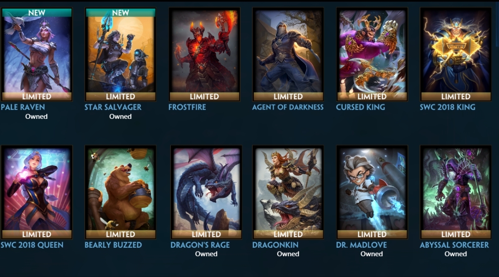The width and height of the screenshot is (499, 277).
Task: Open the Abyssal Sorcerer skin card
Action: [456, 192]
